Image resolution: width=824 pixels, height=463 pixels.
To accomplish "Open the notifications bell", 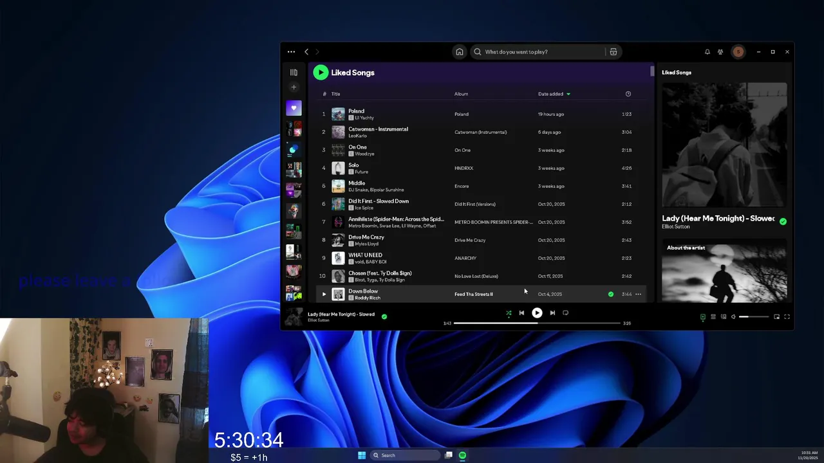I will coord(707,51).
